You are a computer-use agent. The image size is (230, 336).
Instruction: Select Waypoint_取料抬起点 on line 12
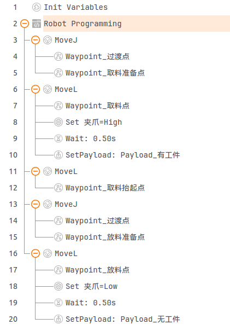click(x=105, y=188)
